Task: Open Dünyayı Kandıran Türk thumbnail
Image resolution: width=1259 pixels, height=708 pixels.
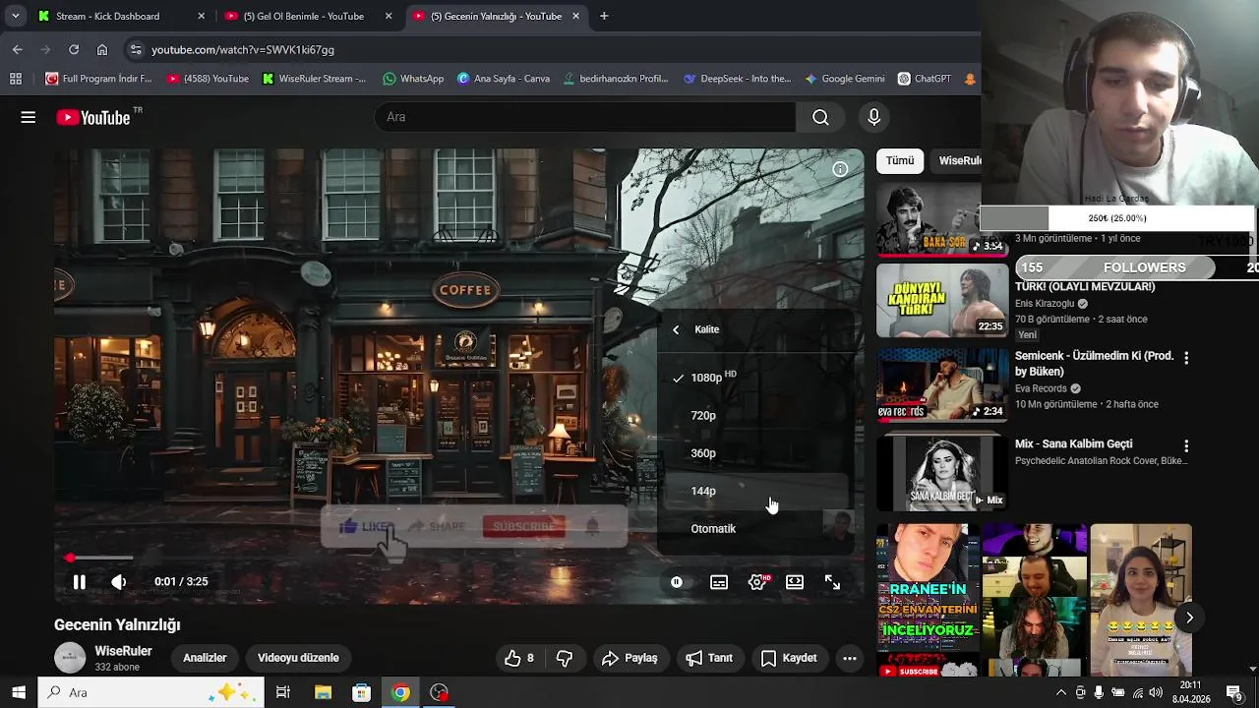Action: click(942, 300)
